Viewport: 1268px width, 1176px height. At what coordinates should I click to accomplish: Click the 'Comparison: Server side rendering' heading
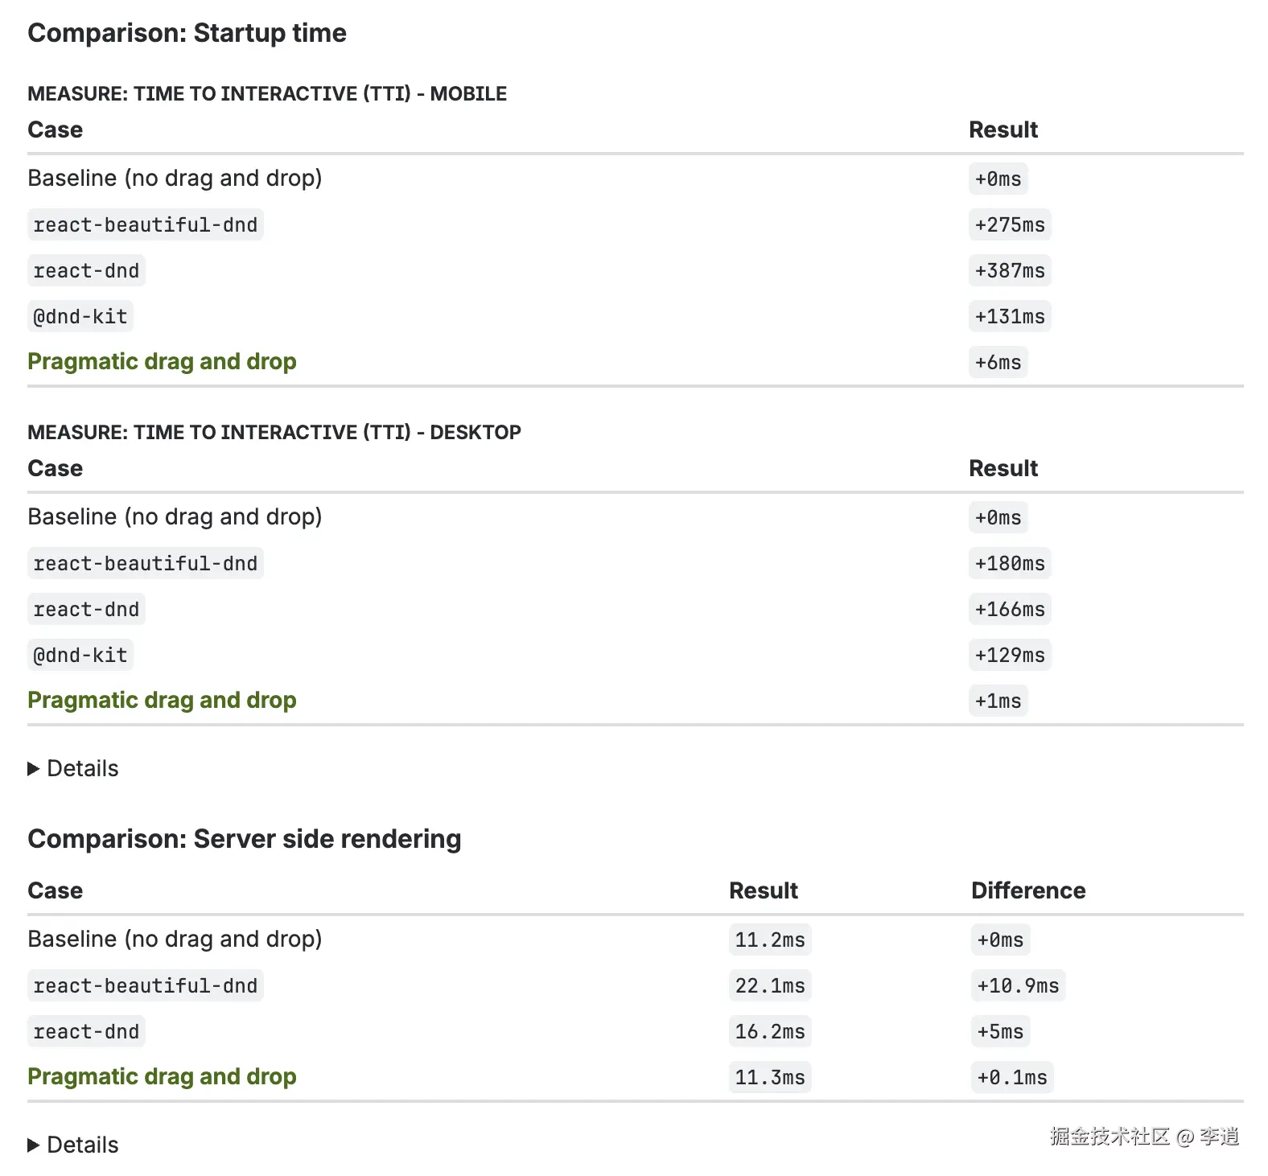(x=244, y=839)
